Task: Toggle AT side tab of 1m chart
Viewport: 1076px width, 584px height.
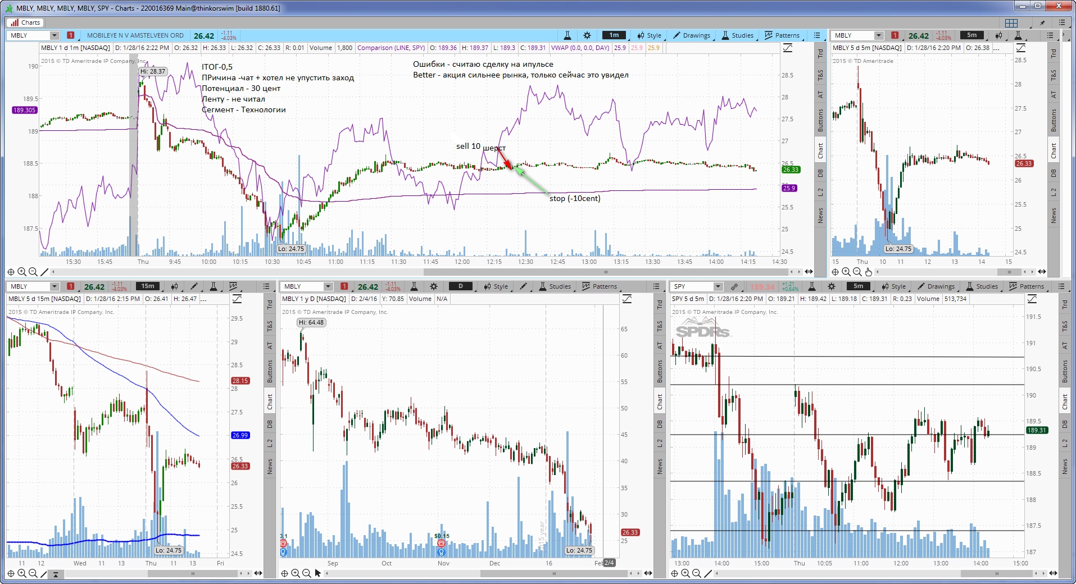Action: (x=820, y=95)
